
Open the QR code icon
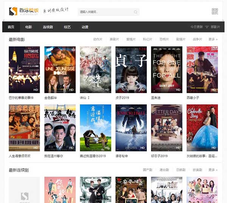215,11
